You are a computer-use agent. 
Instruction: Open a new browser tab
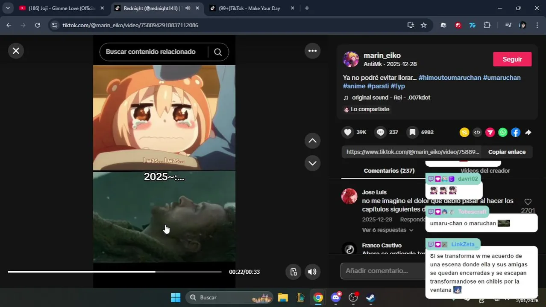point(307,8)
